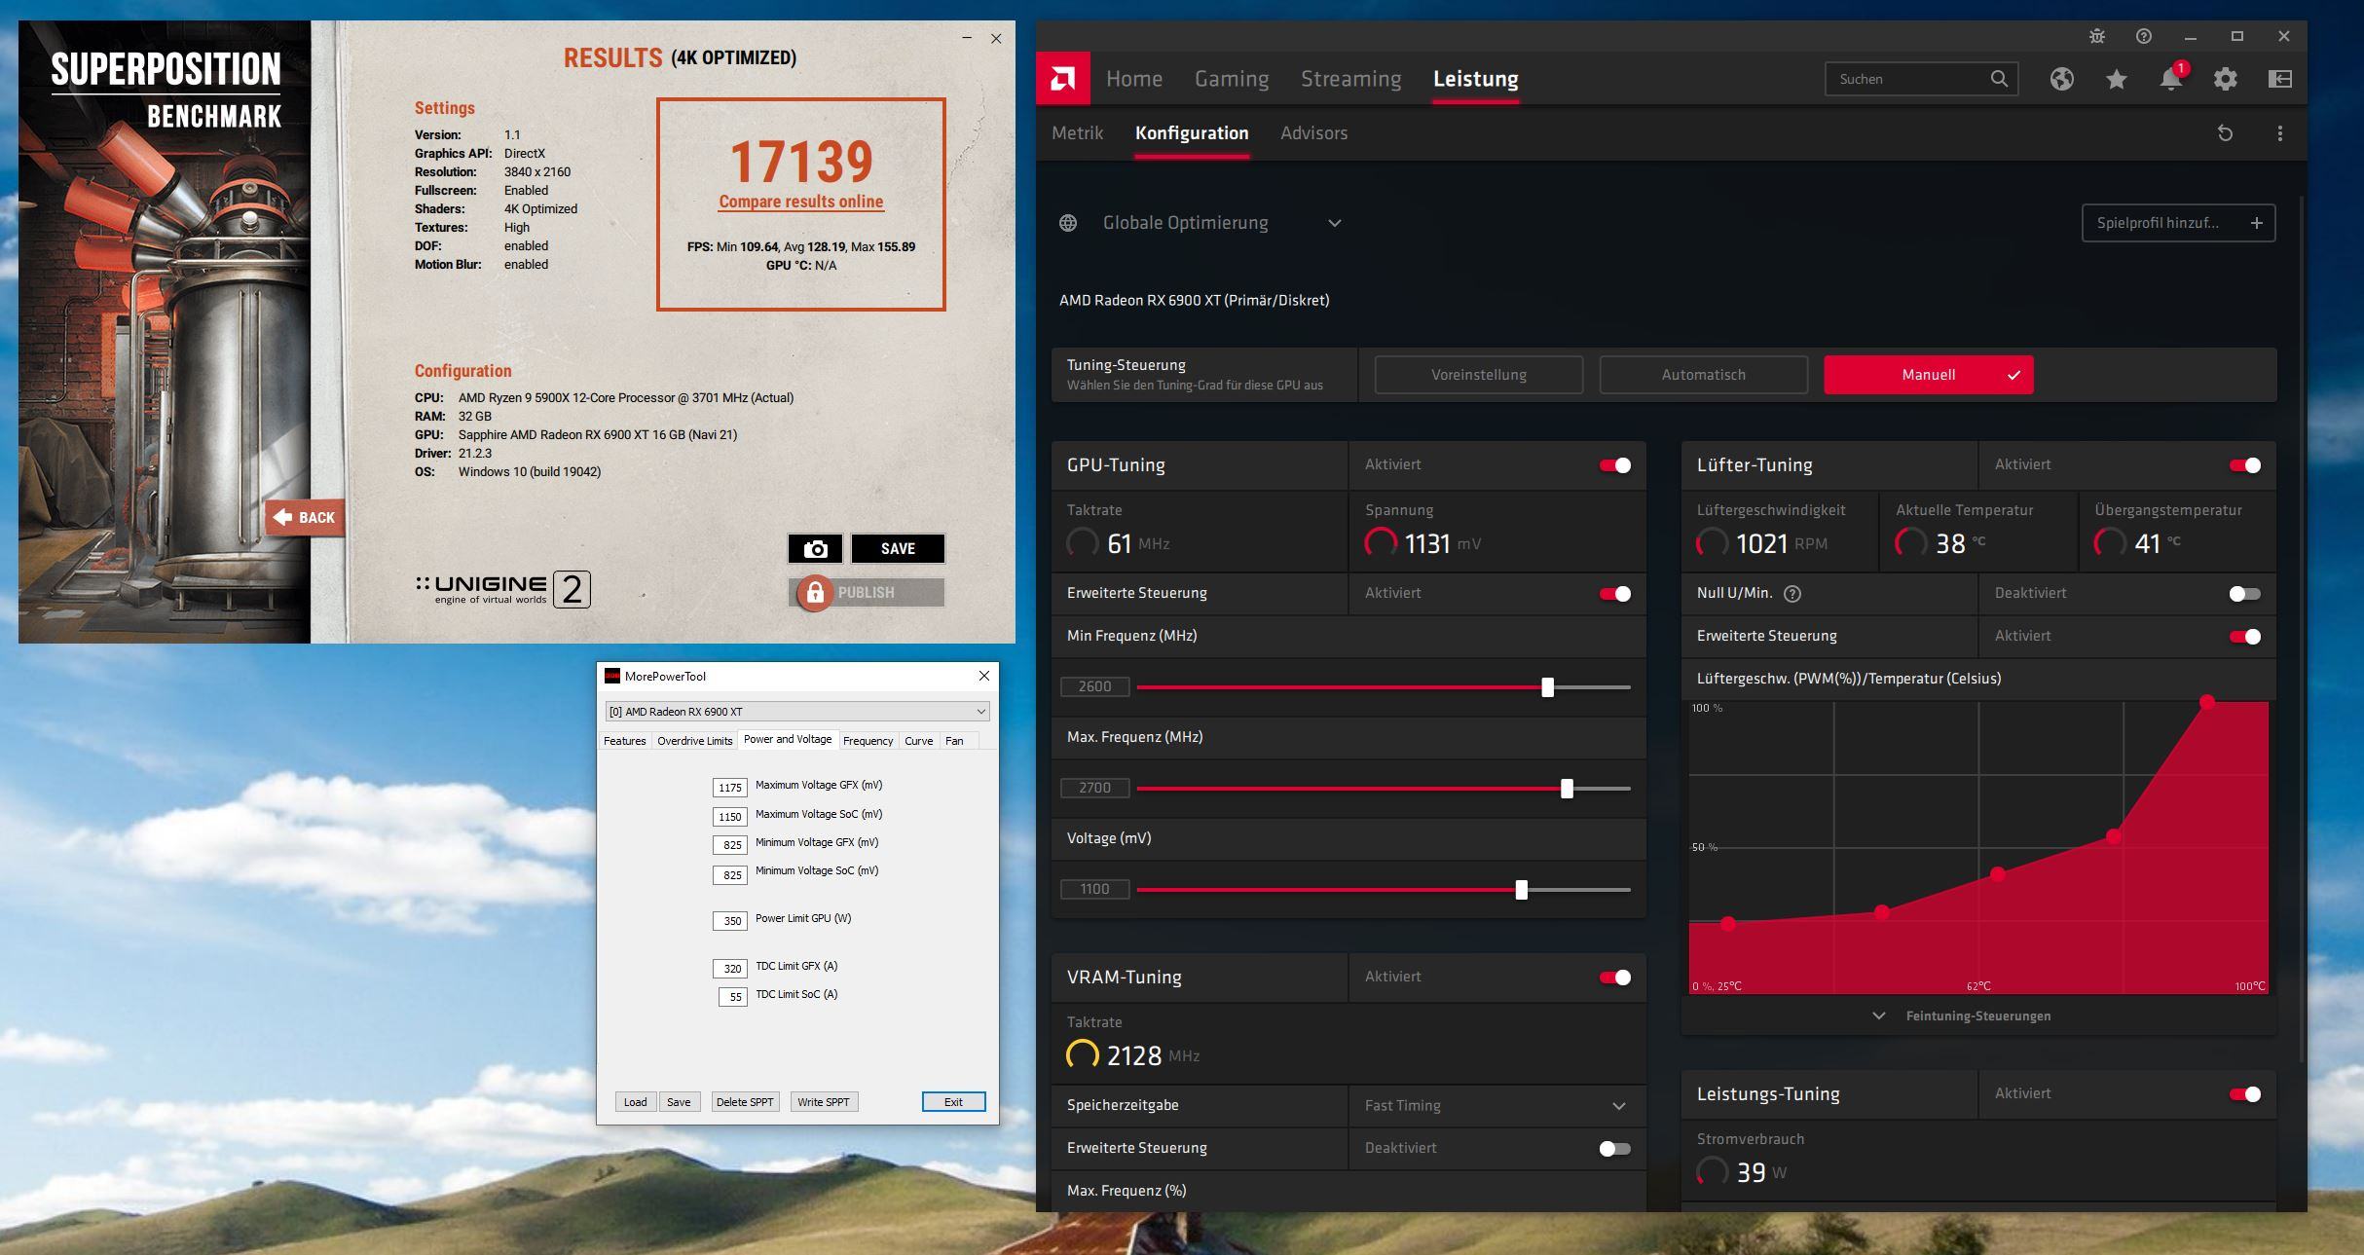Click Delete SPPT button
Image resolution: width=2364 pixels, height=1255 pixels.
coord(745,1102)
